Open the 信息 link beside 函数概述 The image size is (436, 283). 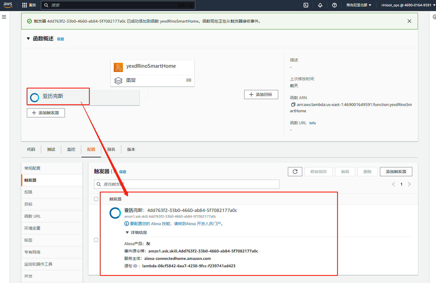point(61,39)
